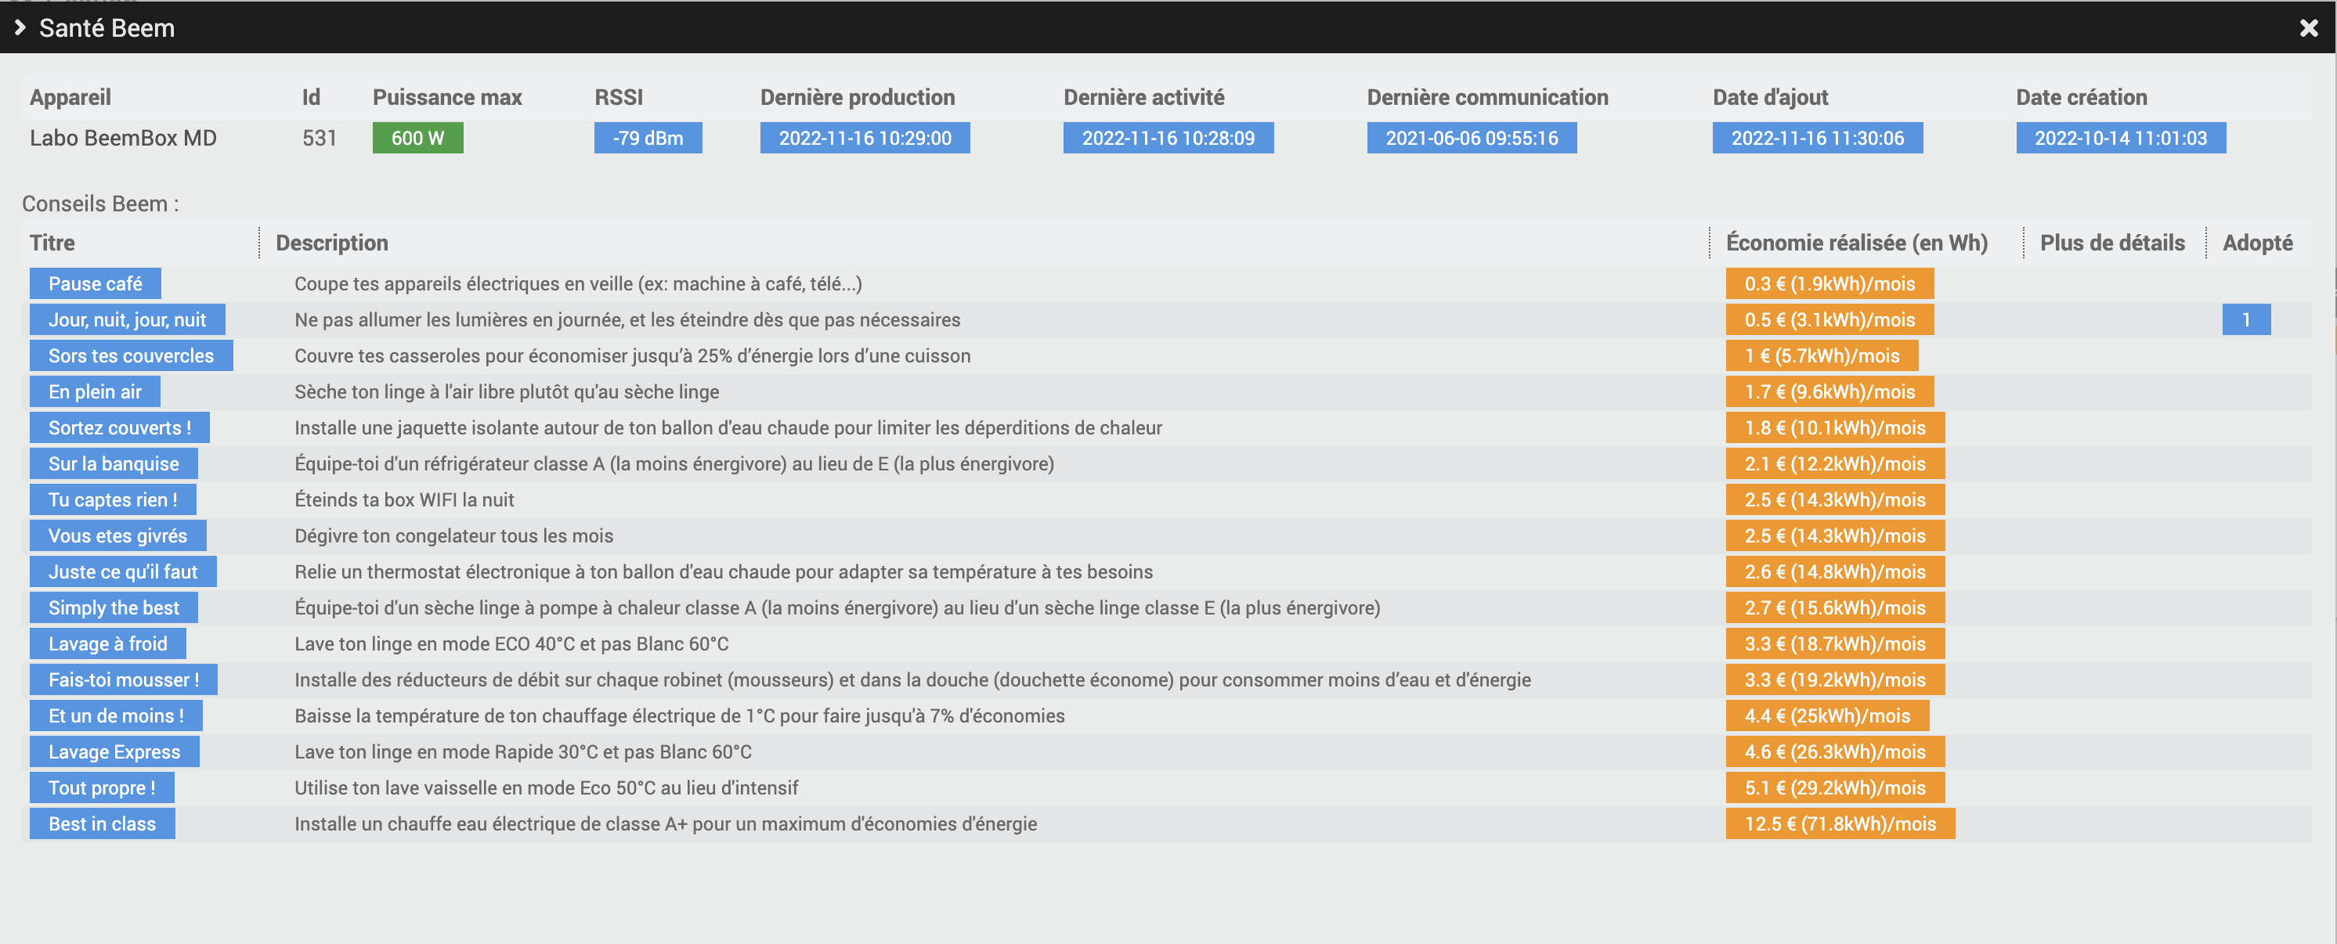Select last production date 2022-11-16 10:29:00

point(865,138)
